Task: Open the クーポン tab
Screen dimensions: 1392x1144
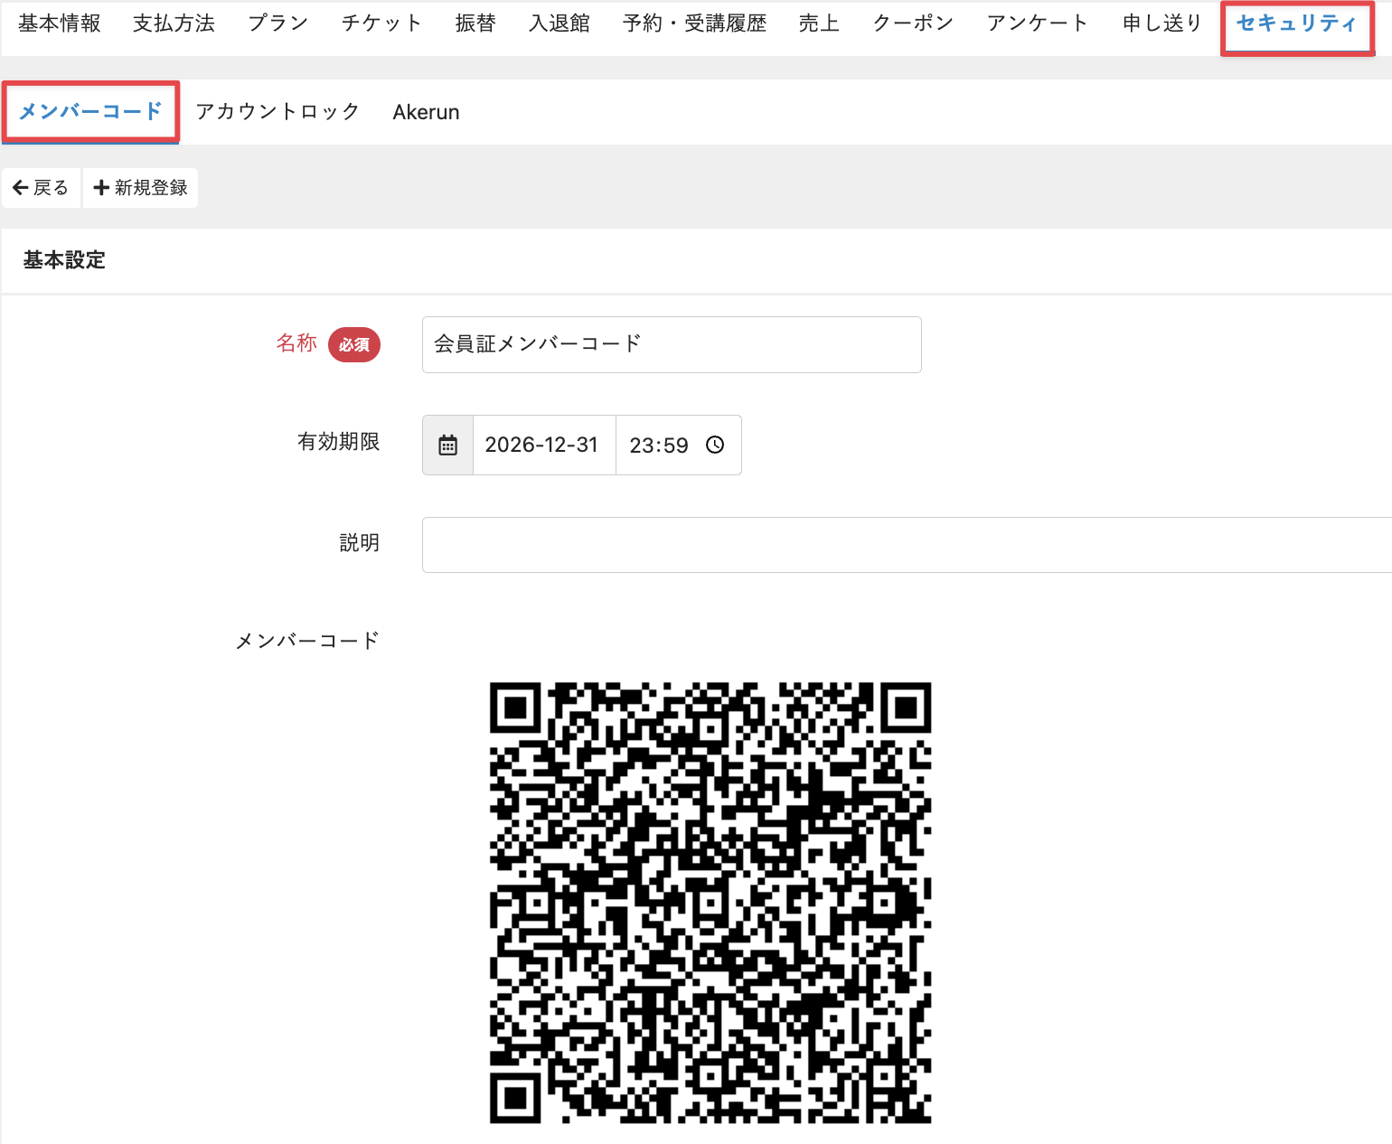Action: point(913,23)
